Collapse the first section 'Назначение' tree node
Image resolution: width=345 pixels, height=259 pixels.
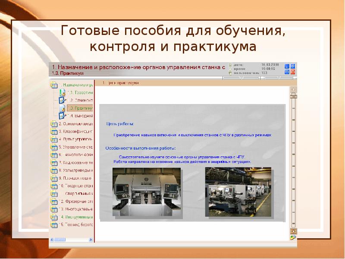coord(54,84)
